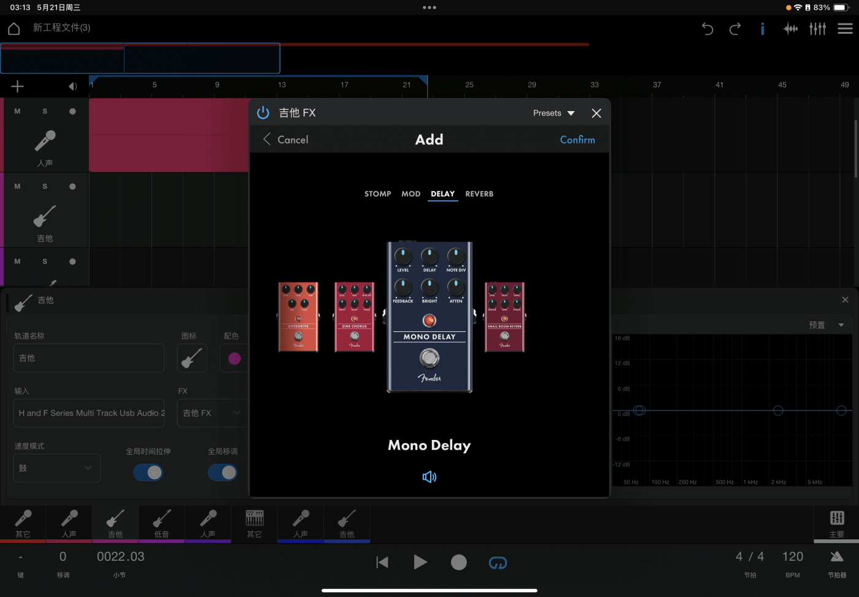Image resolution: width=859 pixels, height=597 pixels.
Task: Change the 4 / 4 time signature
Action: point(750,557)
